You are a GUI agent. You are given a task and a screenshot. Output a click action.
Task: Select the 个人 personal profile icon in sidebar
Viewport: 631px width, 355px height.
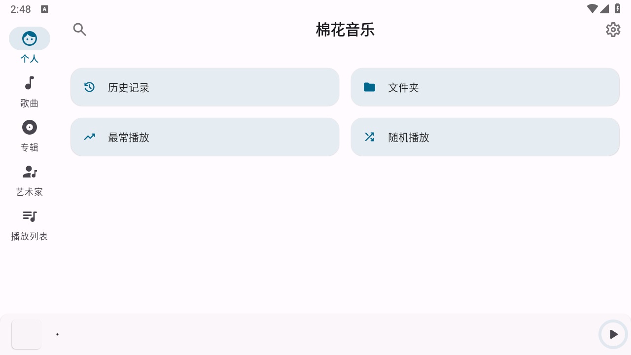click(x=30, y=38)
